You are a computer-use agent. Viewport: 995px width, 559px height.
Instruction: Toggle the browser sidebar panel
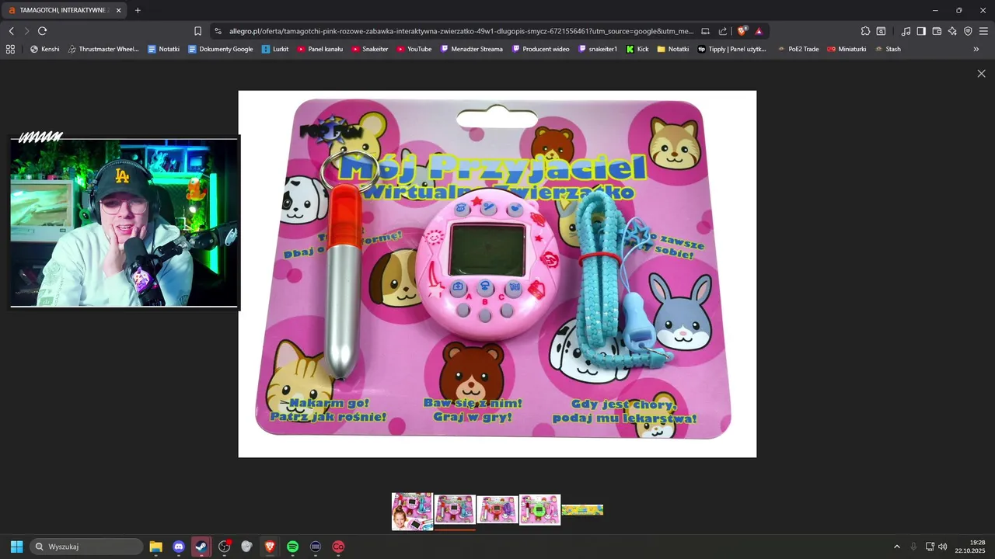pyautogui.click(x=921, y=31)
